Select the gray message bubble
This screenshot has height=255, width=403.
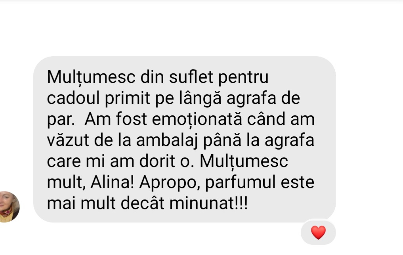tap(185, 139)
